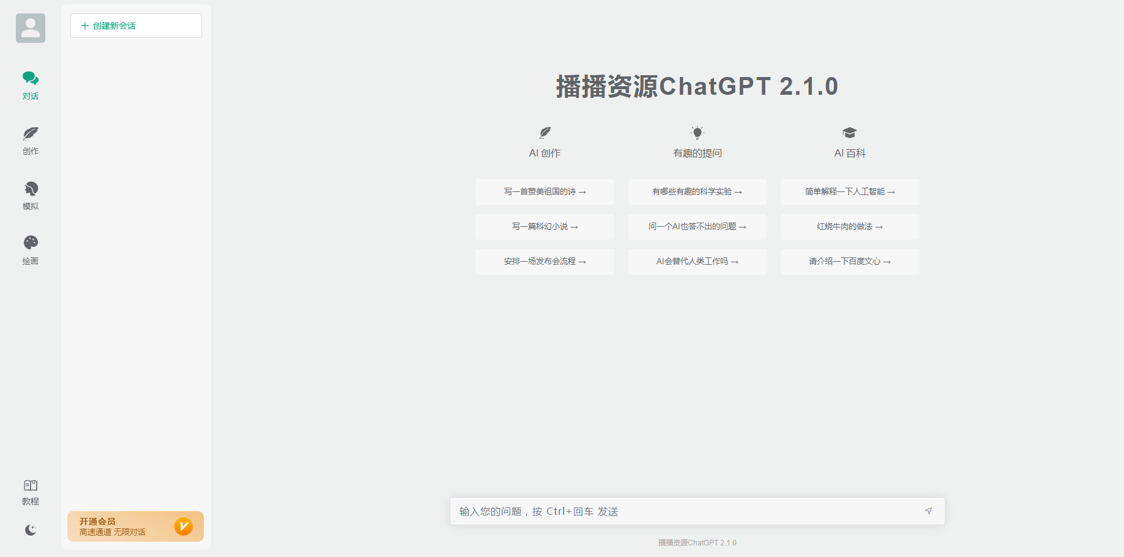Select prompt 请介绍一下百度文心
1124x557 pixels.
(850, 262)
